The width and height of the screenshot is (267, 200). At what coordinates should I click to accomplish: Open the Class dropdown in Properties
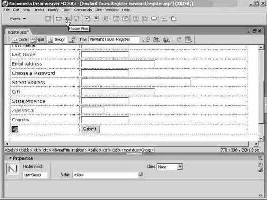coord(170,167)
